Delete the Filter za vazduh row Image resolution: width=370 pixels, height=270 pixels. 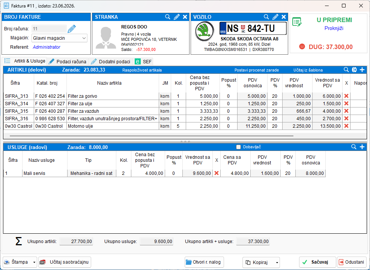pos(346,111)
